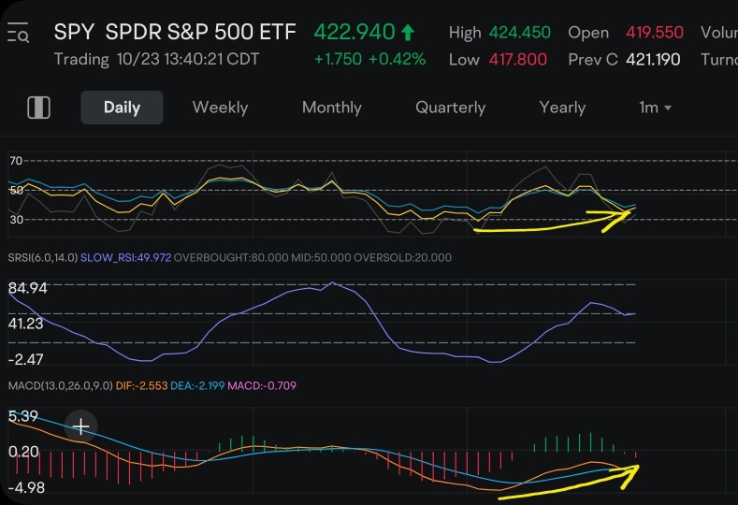
Task: Click the Trading 10/23 13:40:21 CDT timestamp
Action: point(156,59)
